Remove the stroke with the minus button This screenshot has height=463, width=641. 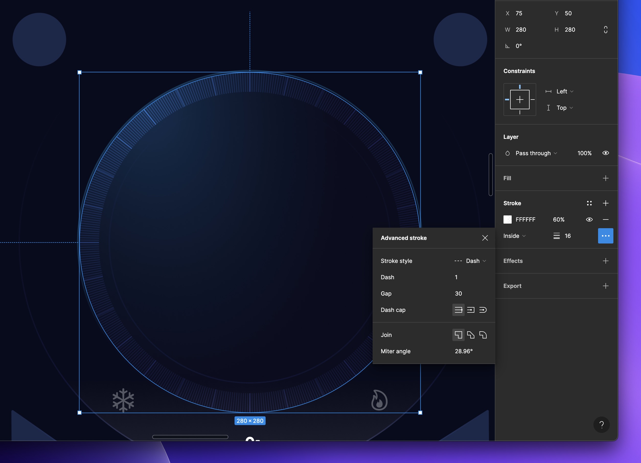(x=606, y=219)
